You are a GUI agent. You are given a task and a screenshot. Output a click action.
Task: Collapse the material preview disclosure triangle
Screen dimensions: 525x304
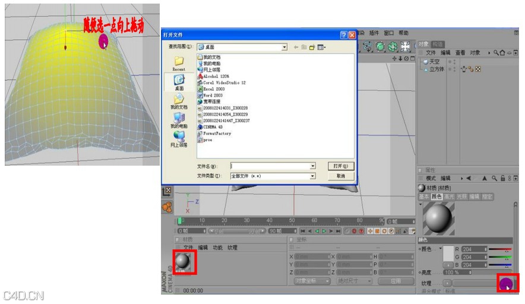[x=420, y=205]
